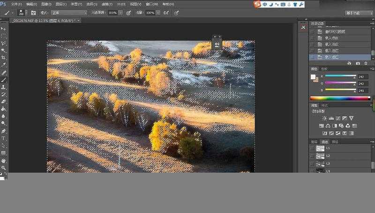
Task: Toggle tablet pressure for opacity icon
Action: point(128,13)
